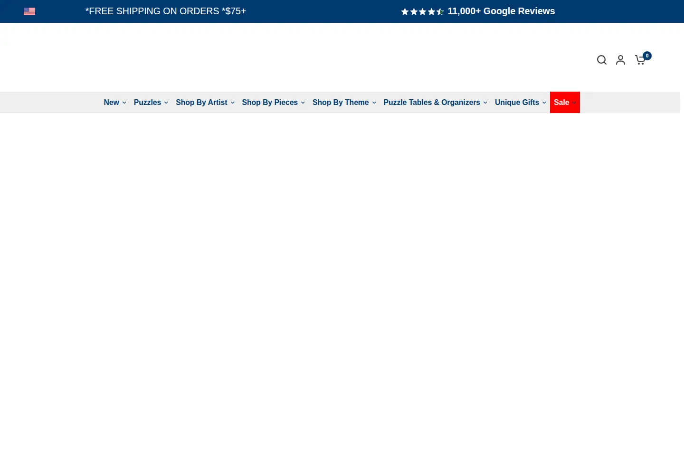Click the star rating icons

coord(422,11)
